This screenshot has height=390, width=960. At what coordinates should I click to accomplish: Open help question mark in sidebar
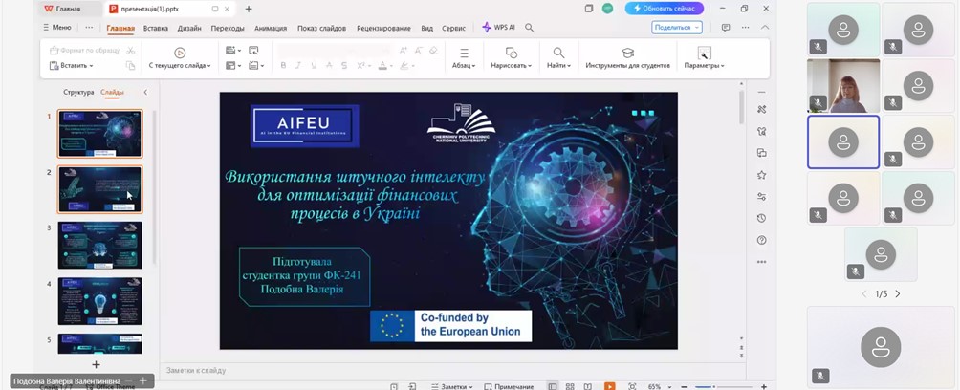(x=761, y=240)
